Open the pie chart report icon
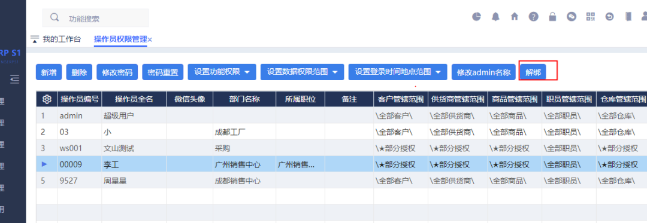Viewport: 647px width, 223px height. tap(477, 17)
